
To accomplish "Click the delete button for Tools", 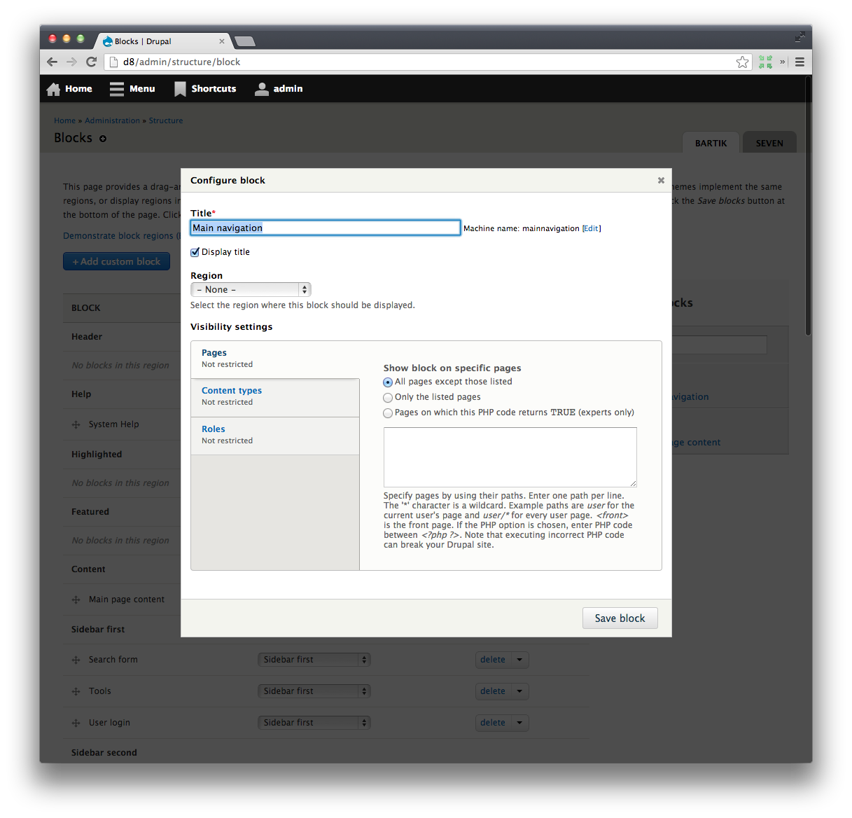I will pyautogui.click(x=493, y=691).
